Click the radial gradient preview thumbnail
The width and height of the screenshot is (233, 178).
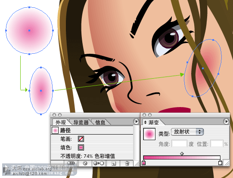pyautogui.click(x=149, y=134)
